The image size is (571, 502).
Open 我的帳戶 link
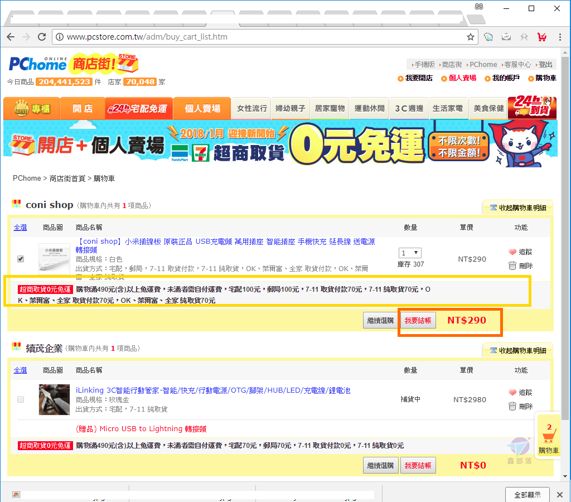(506, 78)
